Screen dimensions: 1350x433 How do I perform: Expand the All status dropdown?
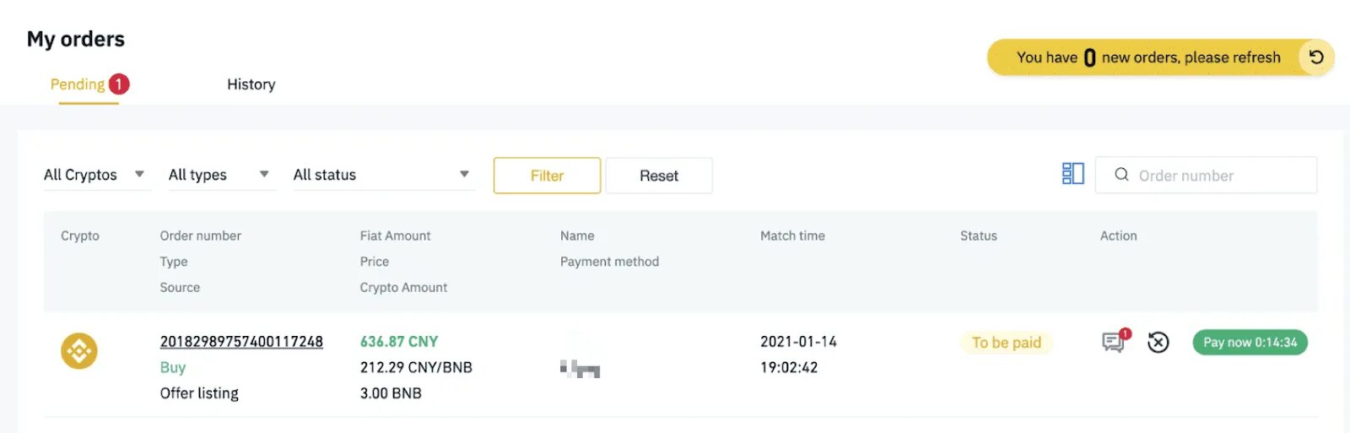(x=384, y=175)
